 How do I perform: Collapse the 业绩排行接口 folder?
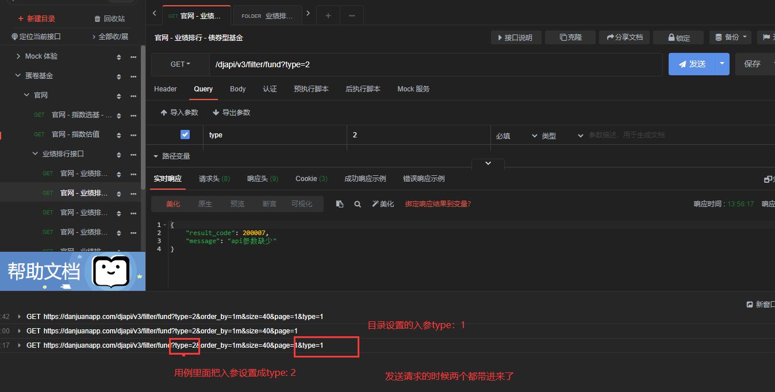coord(35,153)
